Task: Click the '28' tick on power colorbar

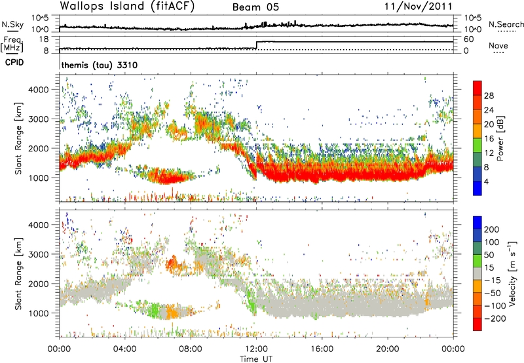Action: pyautogui.click(x=489, y=96)
